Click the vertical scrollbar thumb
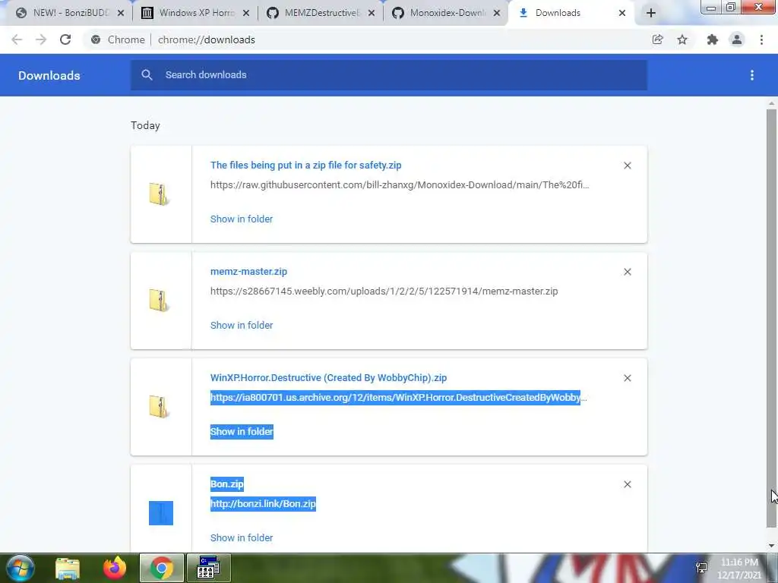The height and width of the screenshot is (583, 778). [771, 318]
